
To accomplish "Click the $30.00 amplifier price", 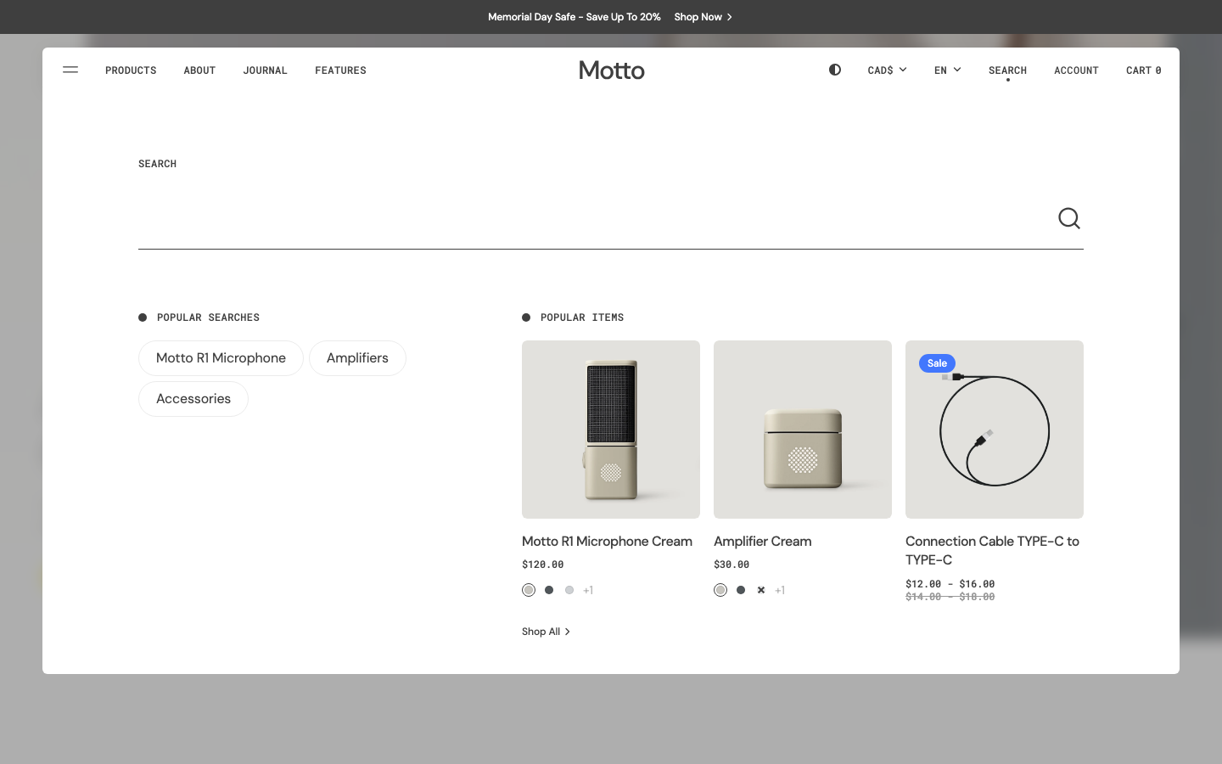I will pyautogui.click(x=732, y=565).
